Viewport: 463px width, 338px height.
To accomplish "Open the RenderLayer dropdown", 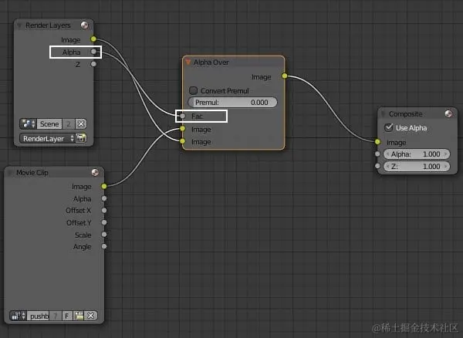I will pyautogui.click(x=47, y=138).
